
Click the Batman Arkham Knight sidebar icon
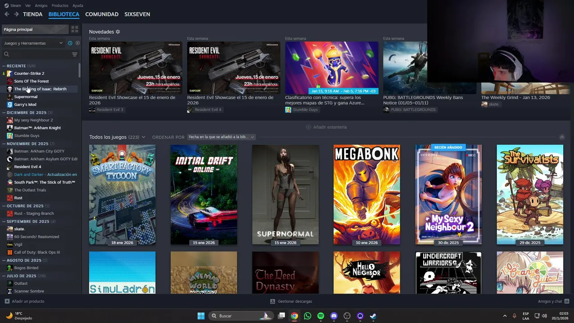point(10,128)
